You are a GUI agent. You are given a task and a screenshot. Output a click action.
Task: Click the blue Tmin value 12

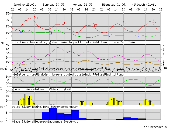[x=21, y=32]
